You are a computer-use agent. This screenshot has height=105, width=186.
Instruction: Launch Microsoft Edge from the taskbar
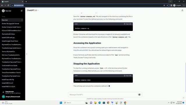100,103
